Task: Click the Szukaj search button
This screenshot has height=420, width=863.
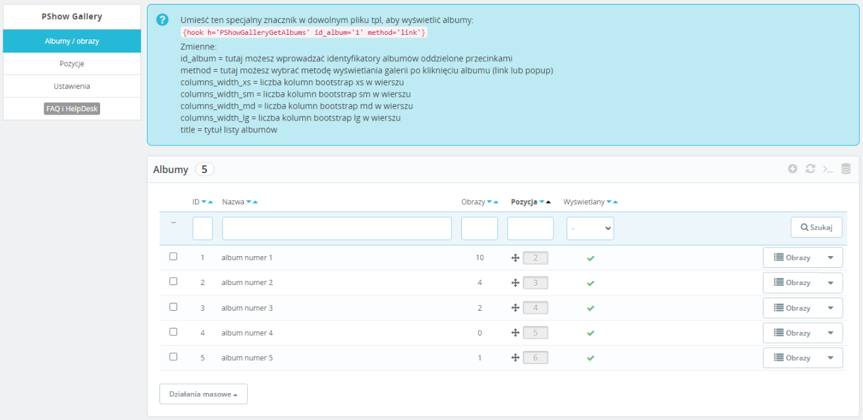Action: [x=817, y=227]
